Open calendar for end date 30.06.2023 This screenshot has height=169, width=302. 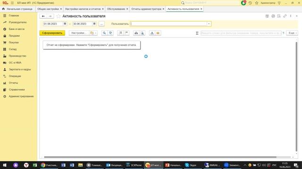coord(94,24)
